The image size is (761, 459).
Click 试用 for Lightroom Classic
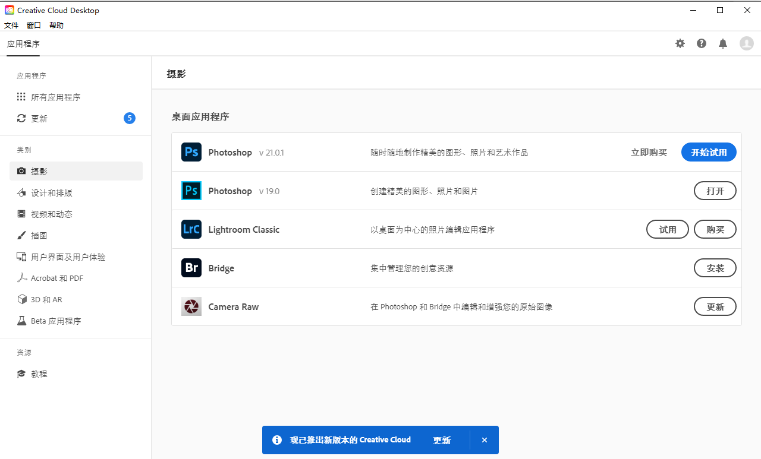tap(668, 229)
